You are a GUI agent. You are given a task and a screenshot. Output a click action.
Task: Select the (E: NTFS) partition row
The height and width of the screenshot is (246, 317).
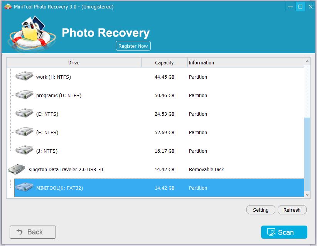155,114
